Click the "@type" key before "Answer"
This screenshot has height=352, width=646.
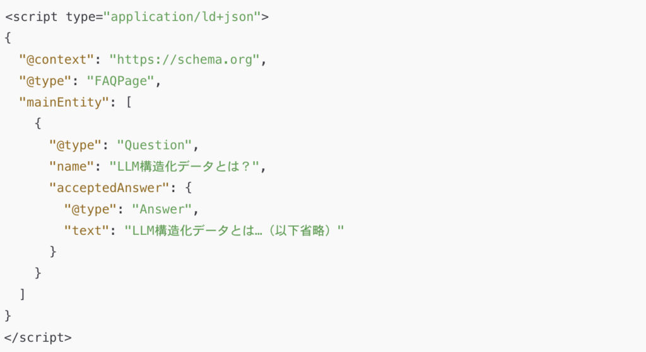(90, 210)
